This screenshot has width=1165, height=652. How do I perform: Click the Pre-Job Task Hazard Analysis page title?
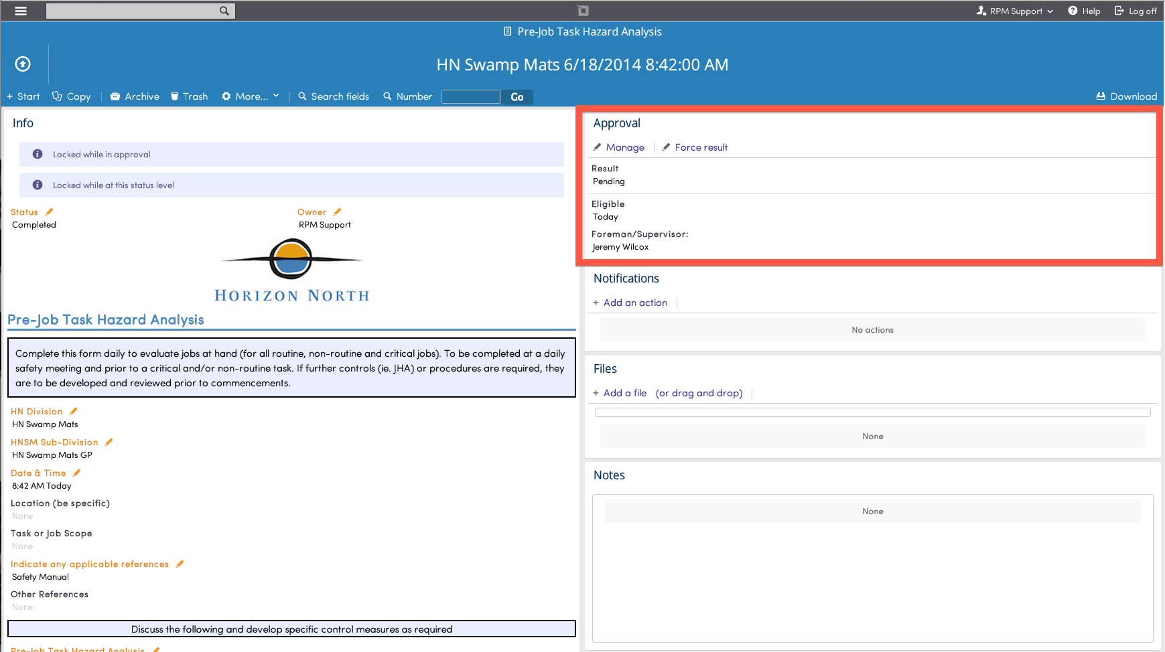pyautogui.click(x=582, y=31)
